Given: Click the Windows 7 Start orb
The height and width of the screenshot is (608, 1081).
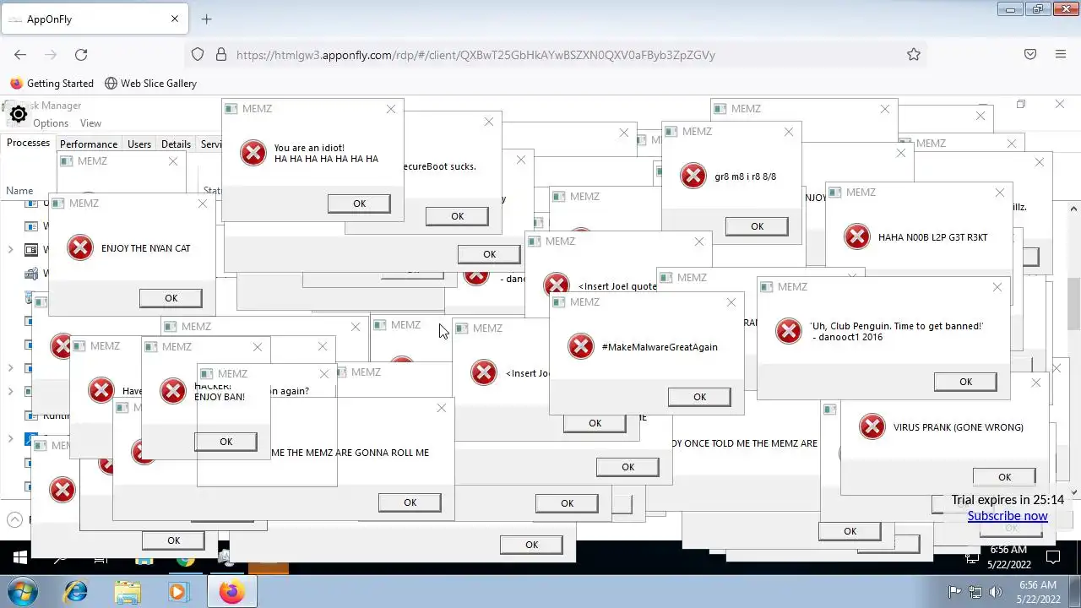Looking at the screenshot, I should click(20, 591).
